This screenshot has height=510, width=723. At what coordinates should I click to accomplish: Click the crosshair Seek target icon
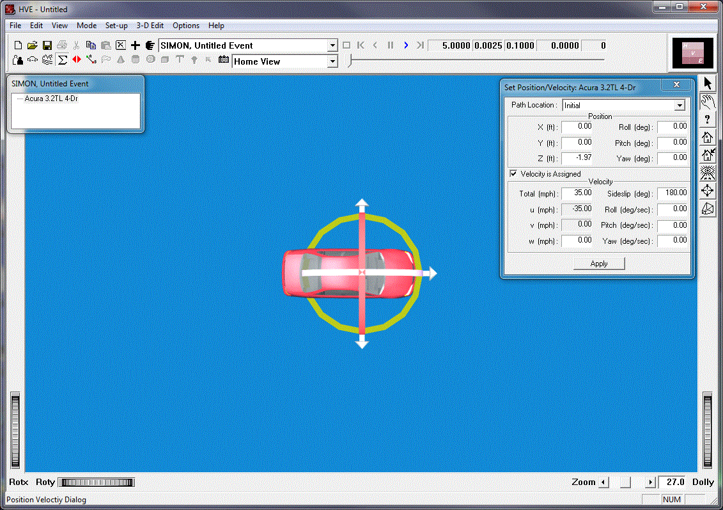coord(708,191)
